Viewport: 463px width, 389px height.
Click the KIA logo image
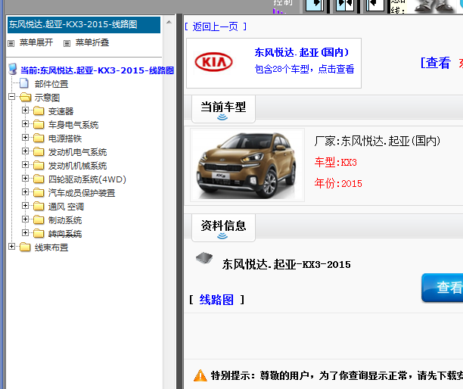coord(214,62)
